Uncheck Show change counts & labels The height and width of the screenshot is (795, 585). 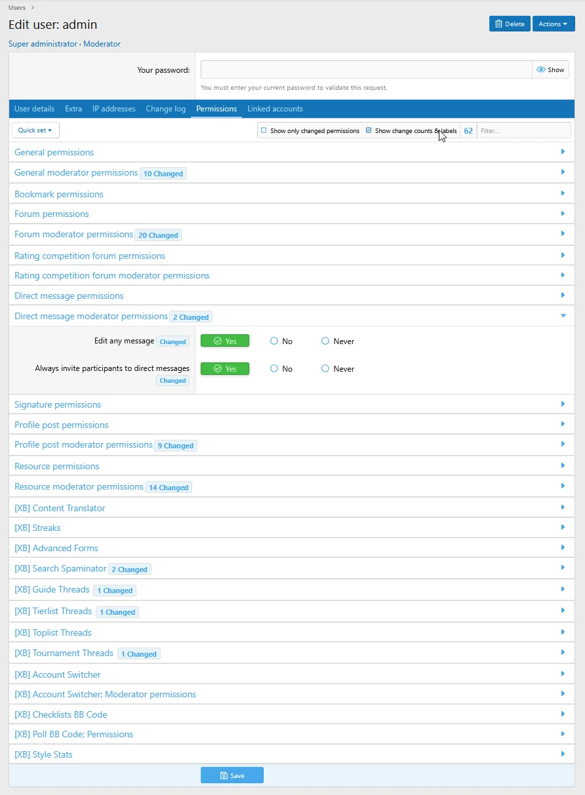pyautogui.click(x=369, y=130)
